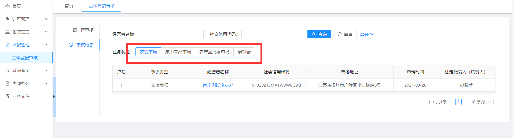
Task: Click the 经营者名称 input field
Action: pyautogui.click(x=171, y=34)
